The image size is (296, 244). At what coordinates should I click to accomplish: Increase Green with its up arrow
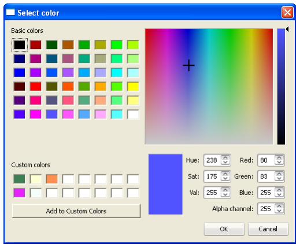pos(279,174)
